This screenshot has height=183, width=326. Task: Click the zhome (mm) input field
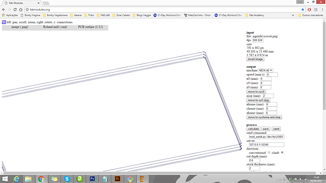[x=271, y=113]
